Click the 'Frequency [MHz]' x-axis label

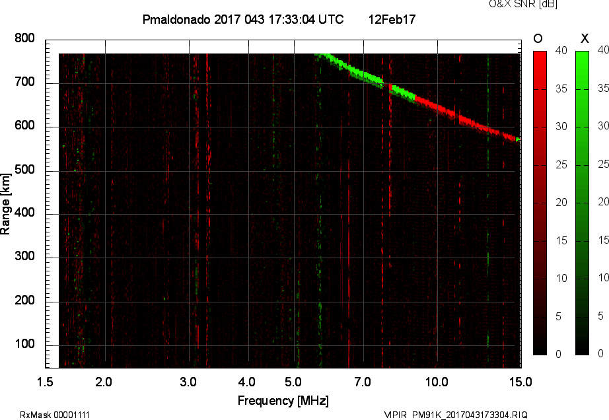(283, 400)
